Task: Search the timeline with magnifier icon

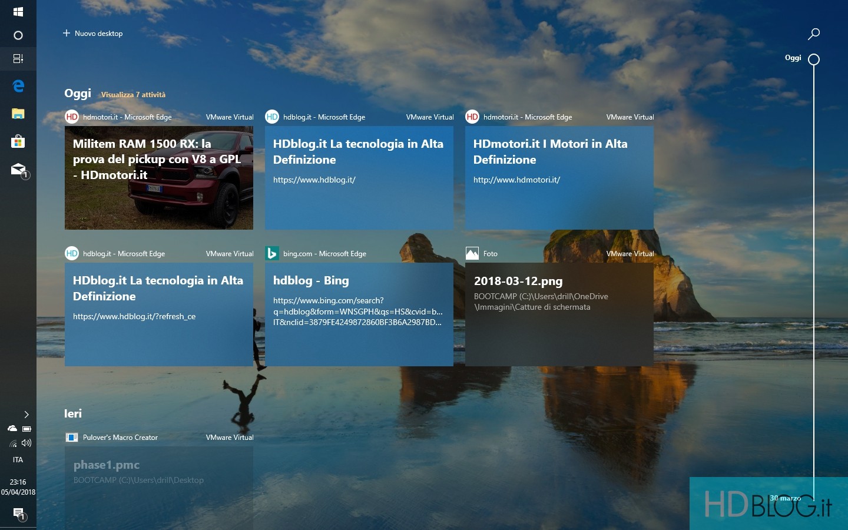Action: tap(814, 34)
